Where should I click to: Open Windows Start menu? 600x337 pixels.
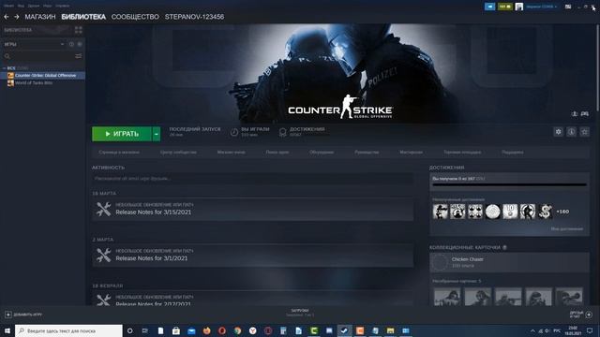pos(7,330)
